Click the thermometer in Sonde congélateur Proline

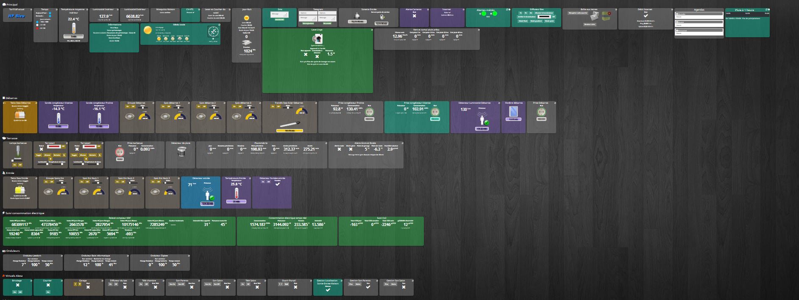[99, 118]
